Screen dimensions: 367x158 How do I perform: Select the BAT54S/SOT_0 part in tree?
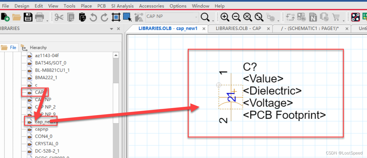[x=50, y=63]
